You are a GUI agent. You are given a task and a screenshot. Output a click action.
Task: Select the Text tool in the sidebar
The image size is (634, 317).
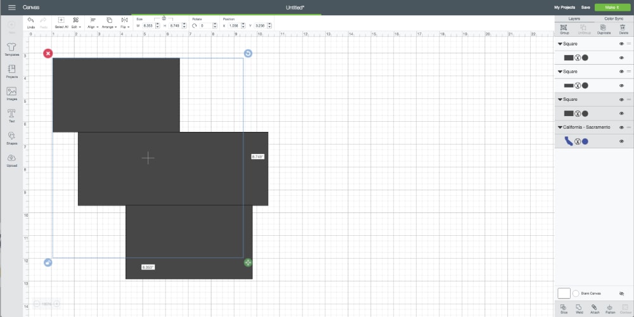(11, 115)
